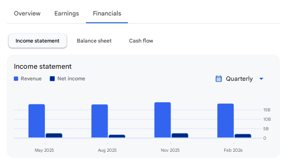Click the Revenue legend color swatch
The width and height of the screenshot is (289, 165).
tap(16, 79)
